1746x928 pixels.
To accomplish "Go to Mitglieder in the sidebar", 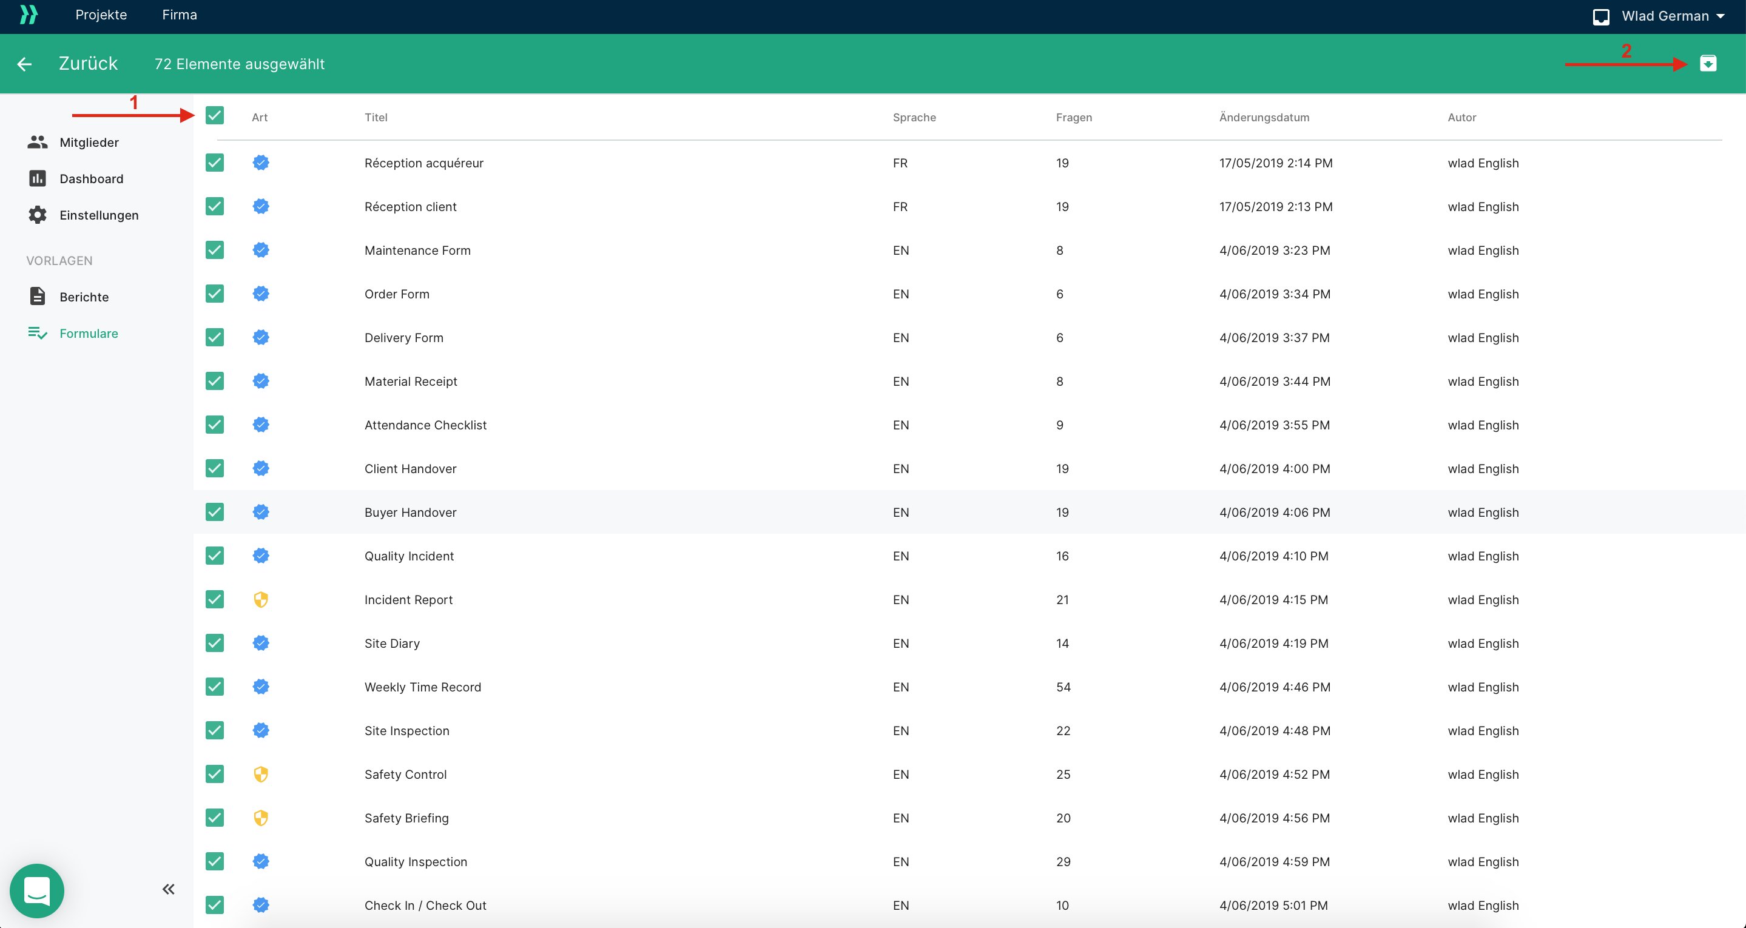I will pyautogui.click(x=89, y=143).
